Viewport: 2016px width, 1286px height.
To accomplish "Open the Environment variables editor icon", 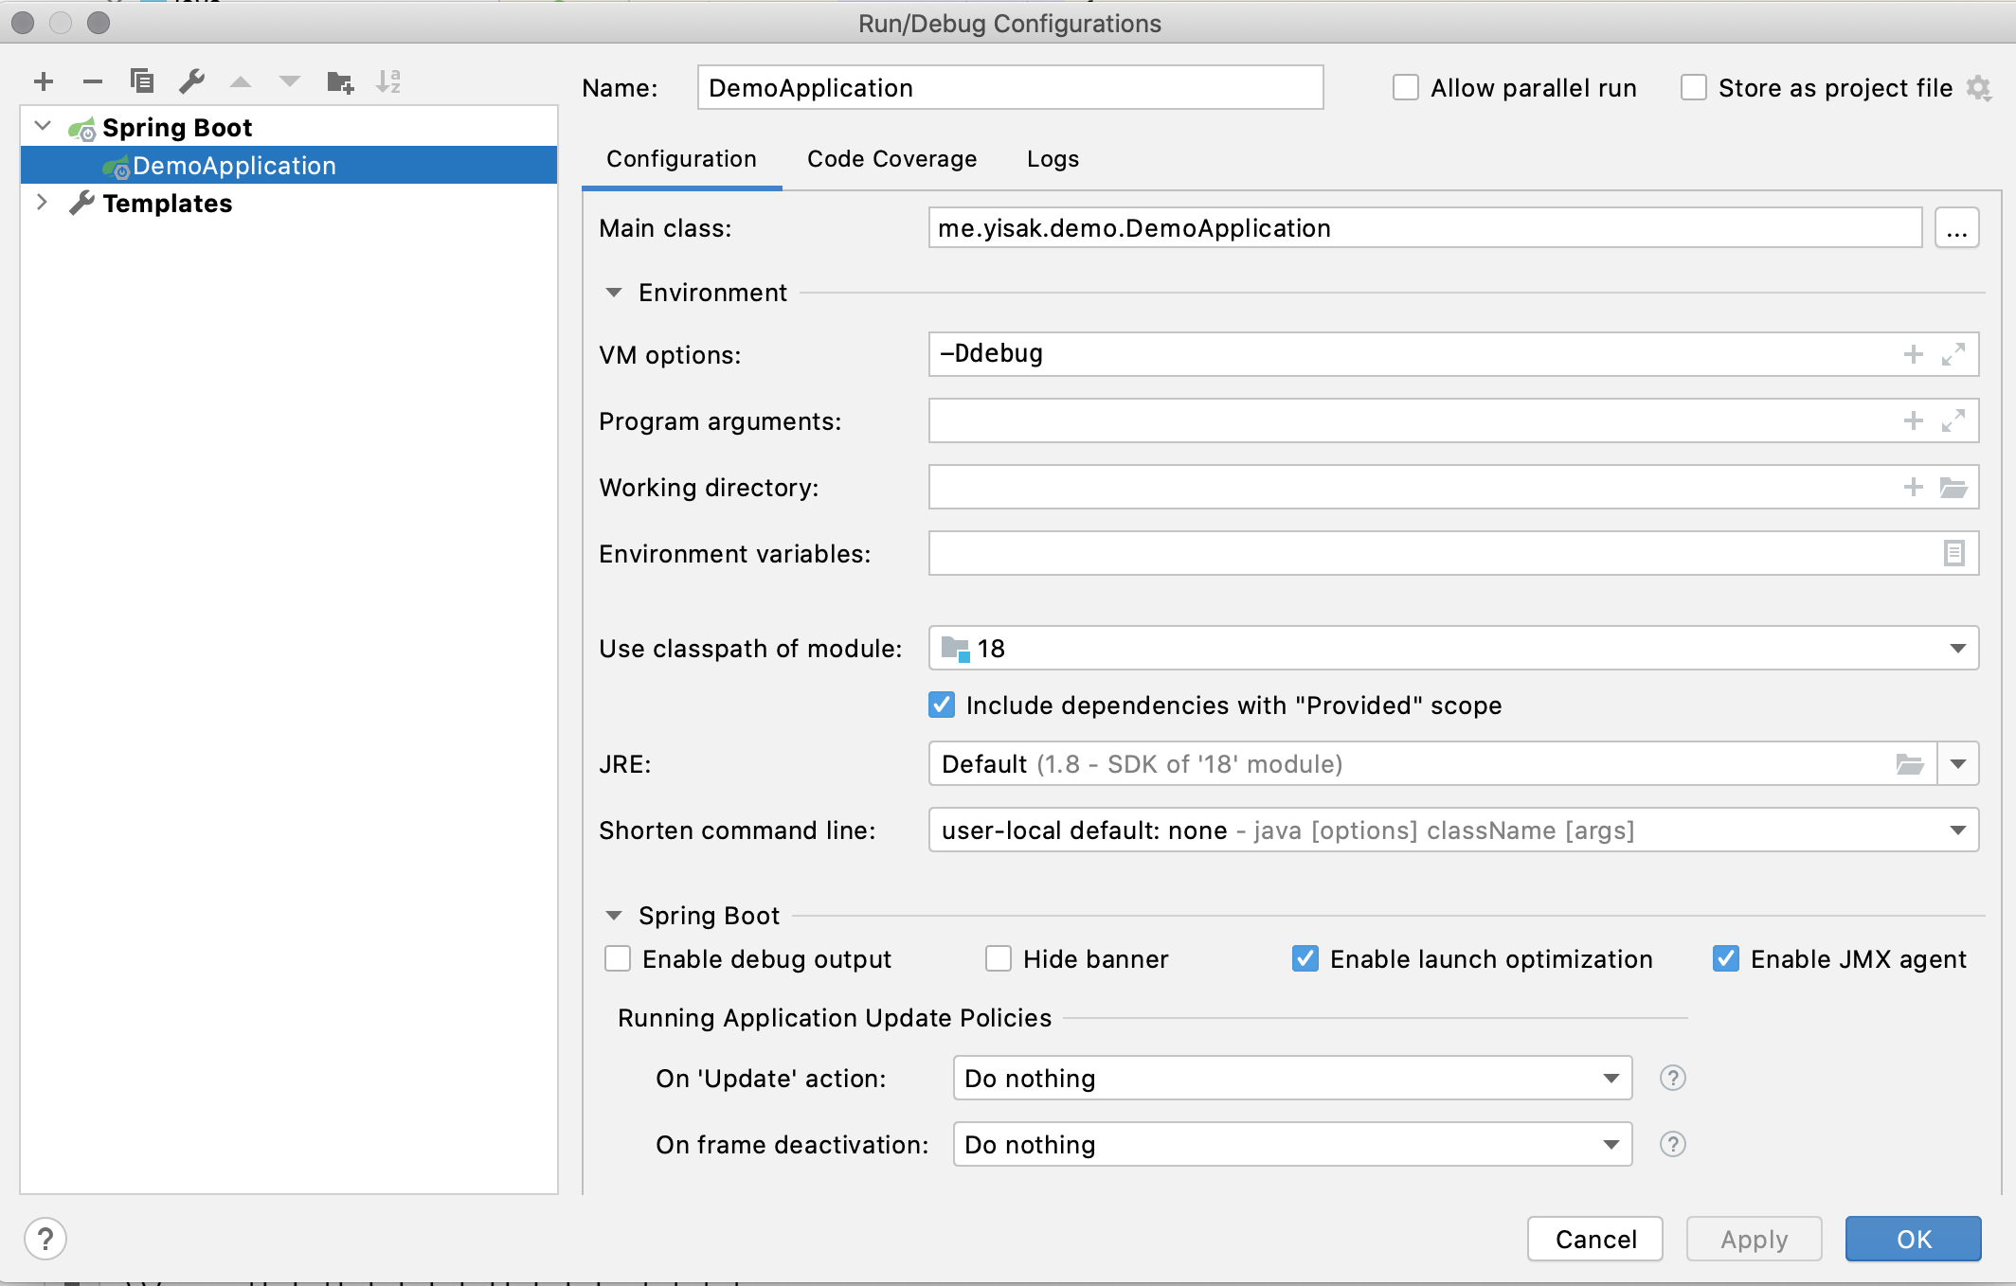I will click(x=1953, y=553).
